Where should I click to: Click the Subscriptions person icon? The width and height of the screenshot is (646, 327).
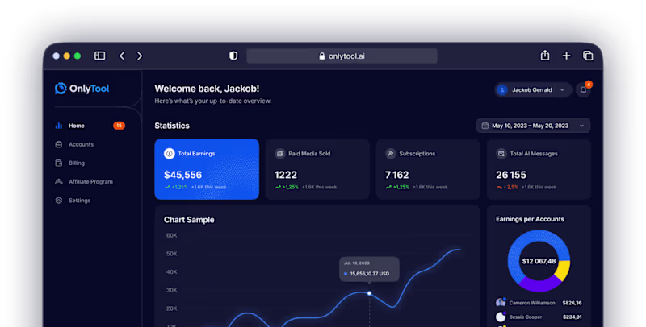pos(391,154)
